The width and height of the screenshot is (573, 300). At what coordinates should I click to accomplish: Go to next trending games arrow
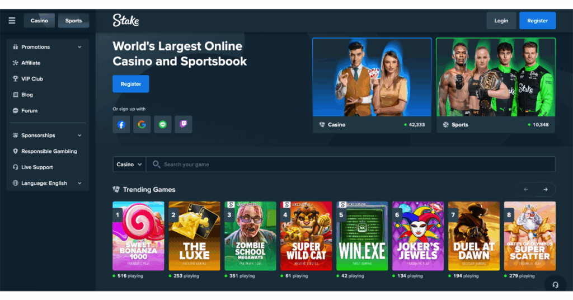click(x=546, y=189)
